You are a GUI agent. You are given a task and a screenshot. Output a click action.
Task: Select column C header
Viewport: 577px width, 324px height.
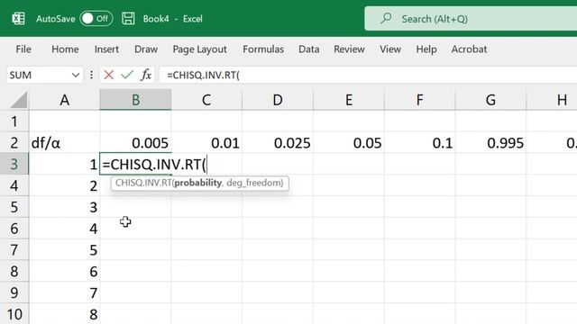click(206, 100)
